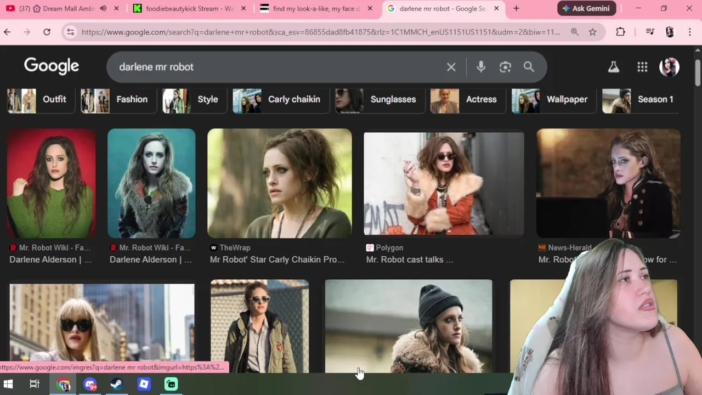
Task: Go to Google home via logo
Action: coord(52,66)
